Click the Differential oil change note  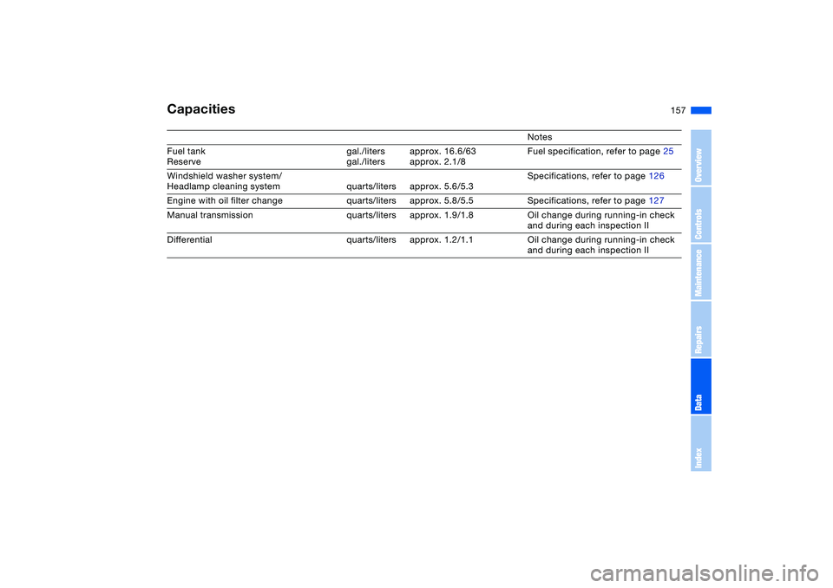coord(600,245)
